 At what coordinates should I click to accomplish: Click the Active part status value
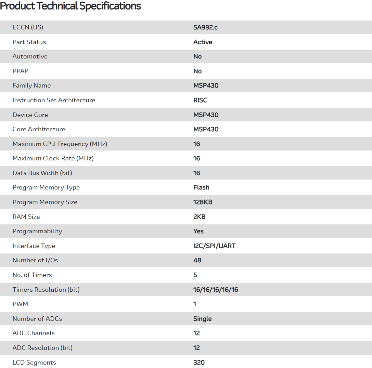(x=203, y=42)
